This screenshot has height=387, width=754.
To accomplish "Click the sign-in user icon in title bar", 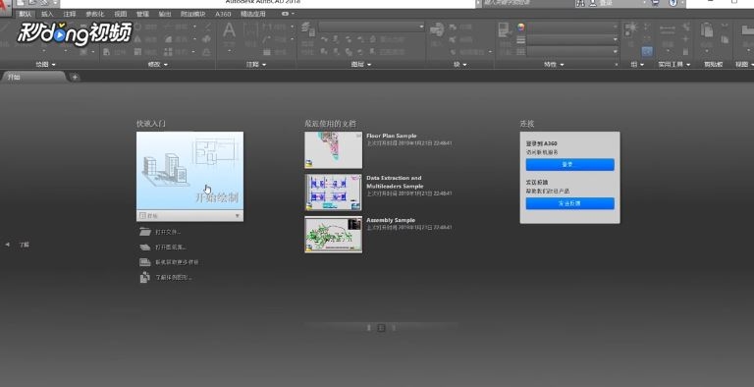I will point(593,3).
